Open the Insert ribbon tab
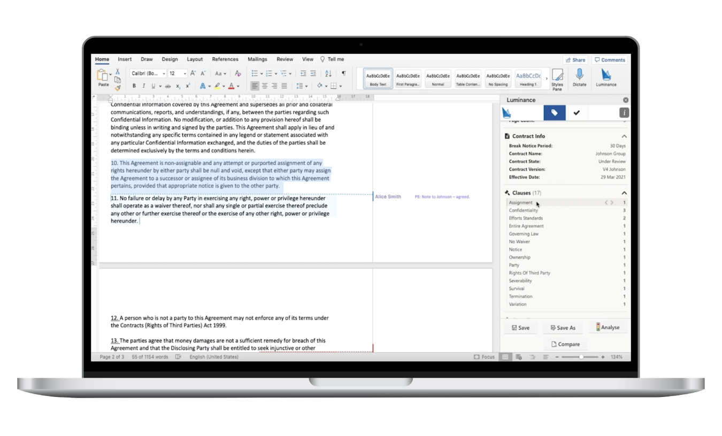The image size is (722, 436). 125,59
